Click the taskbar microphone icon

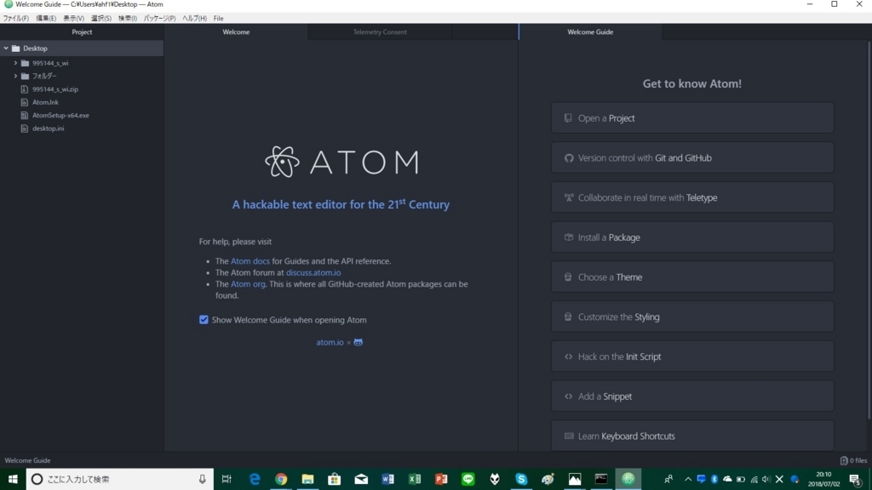203,479
